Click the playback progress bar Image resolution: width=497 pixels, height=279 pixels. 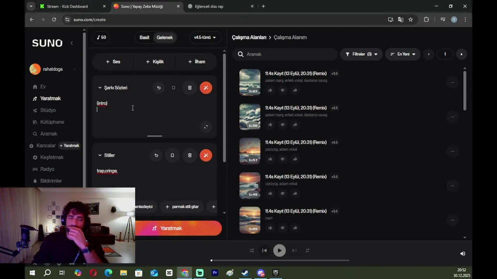(x=280, y=260)
